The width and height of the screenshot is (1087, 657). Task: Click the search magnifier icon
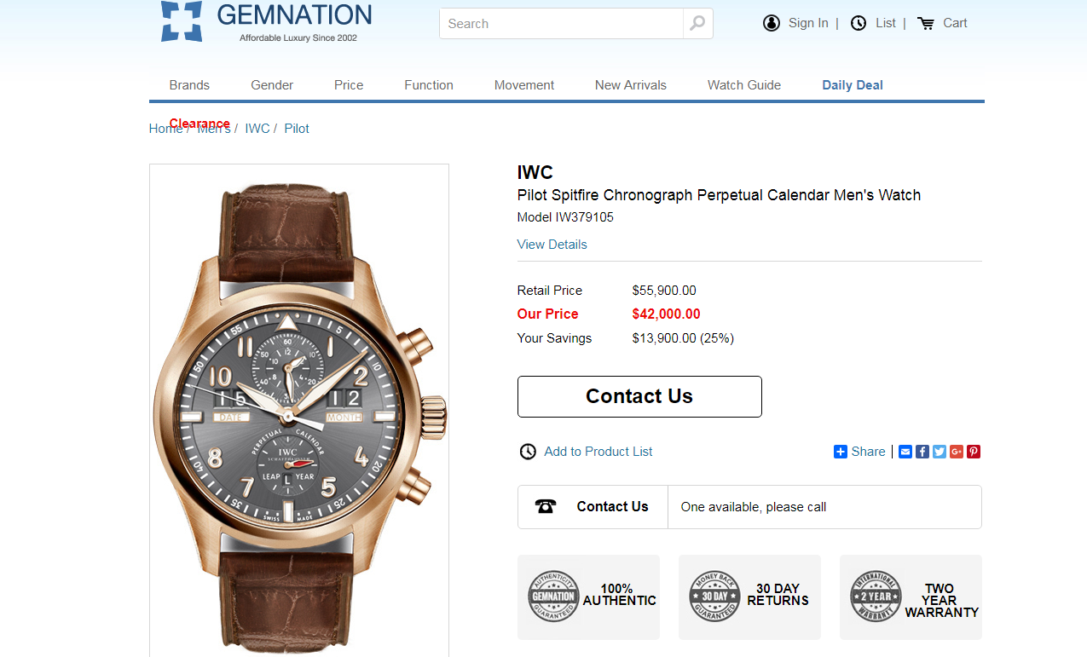[x=697, y=24]
